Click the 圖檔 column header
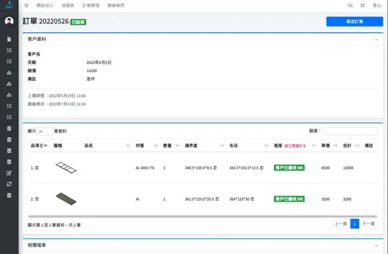This screenshot has width=388, height=254. [58, 145]
